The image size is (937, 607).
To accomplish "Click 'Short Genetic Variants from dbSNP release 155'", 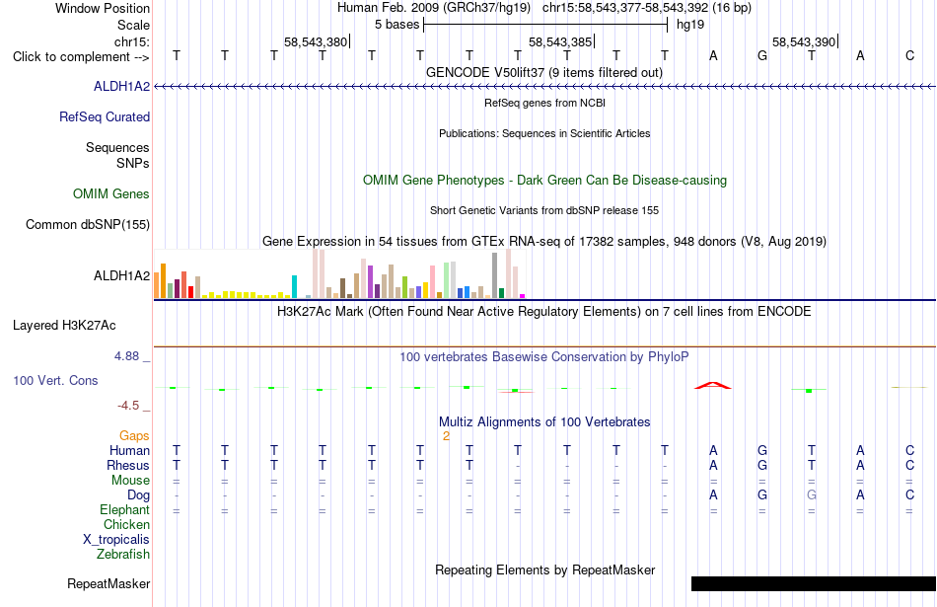I will coord(544,210).
